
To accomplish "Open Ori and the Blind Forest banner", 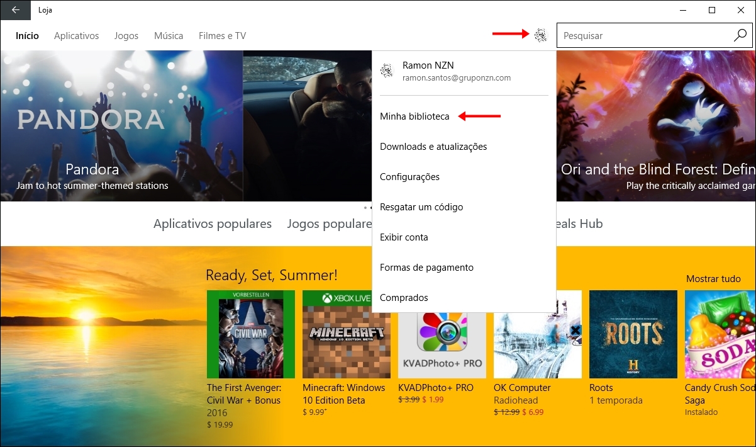I will click(x=656, y=126).
